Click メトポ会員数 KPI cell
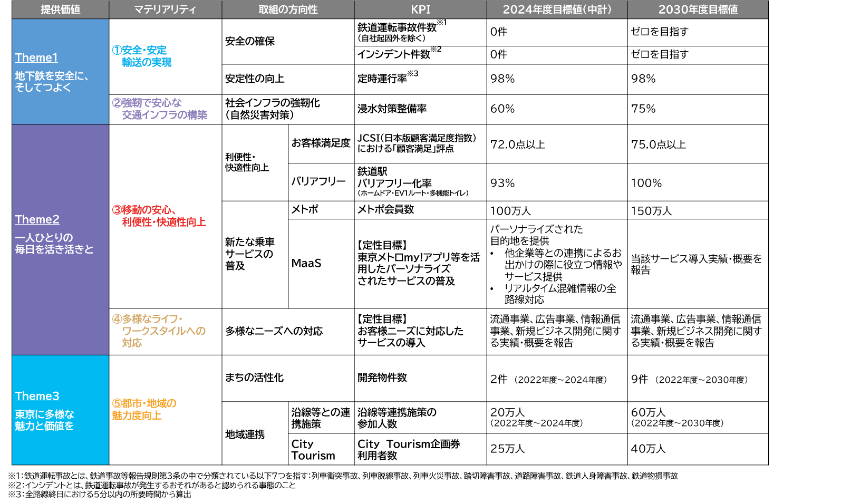 point(420,210)
